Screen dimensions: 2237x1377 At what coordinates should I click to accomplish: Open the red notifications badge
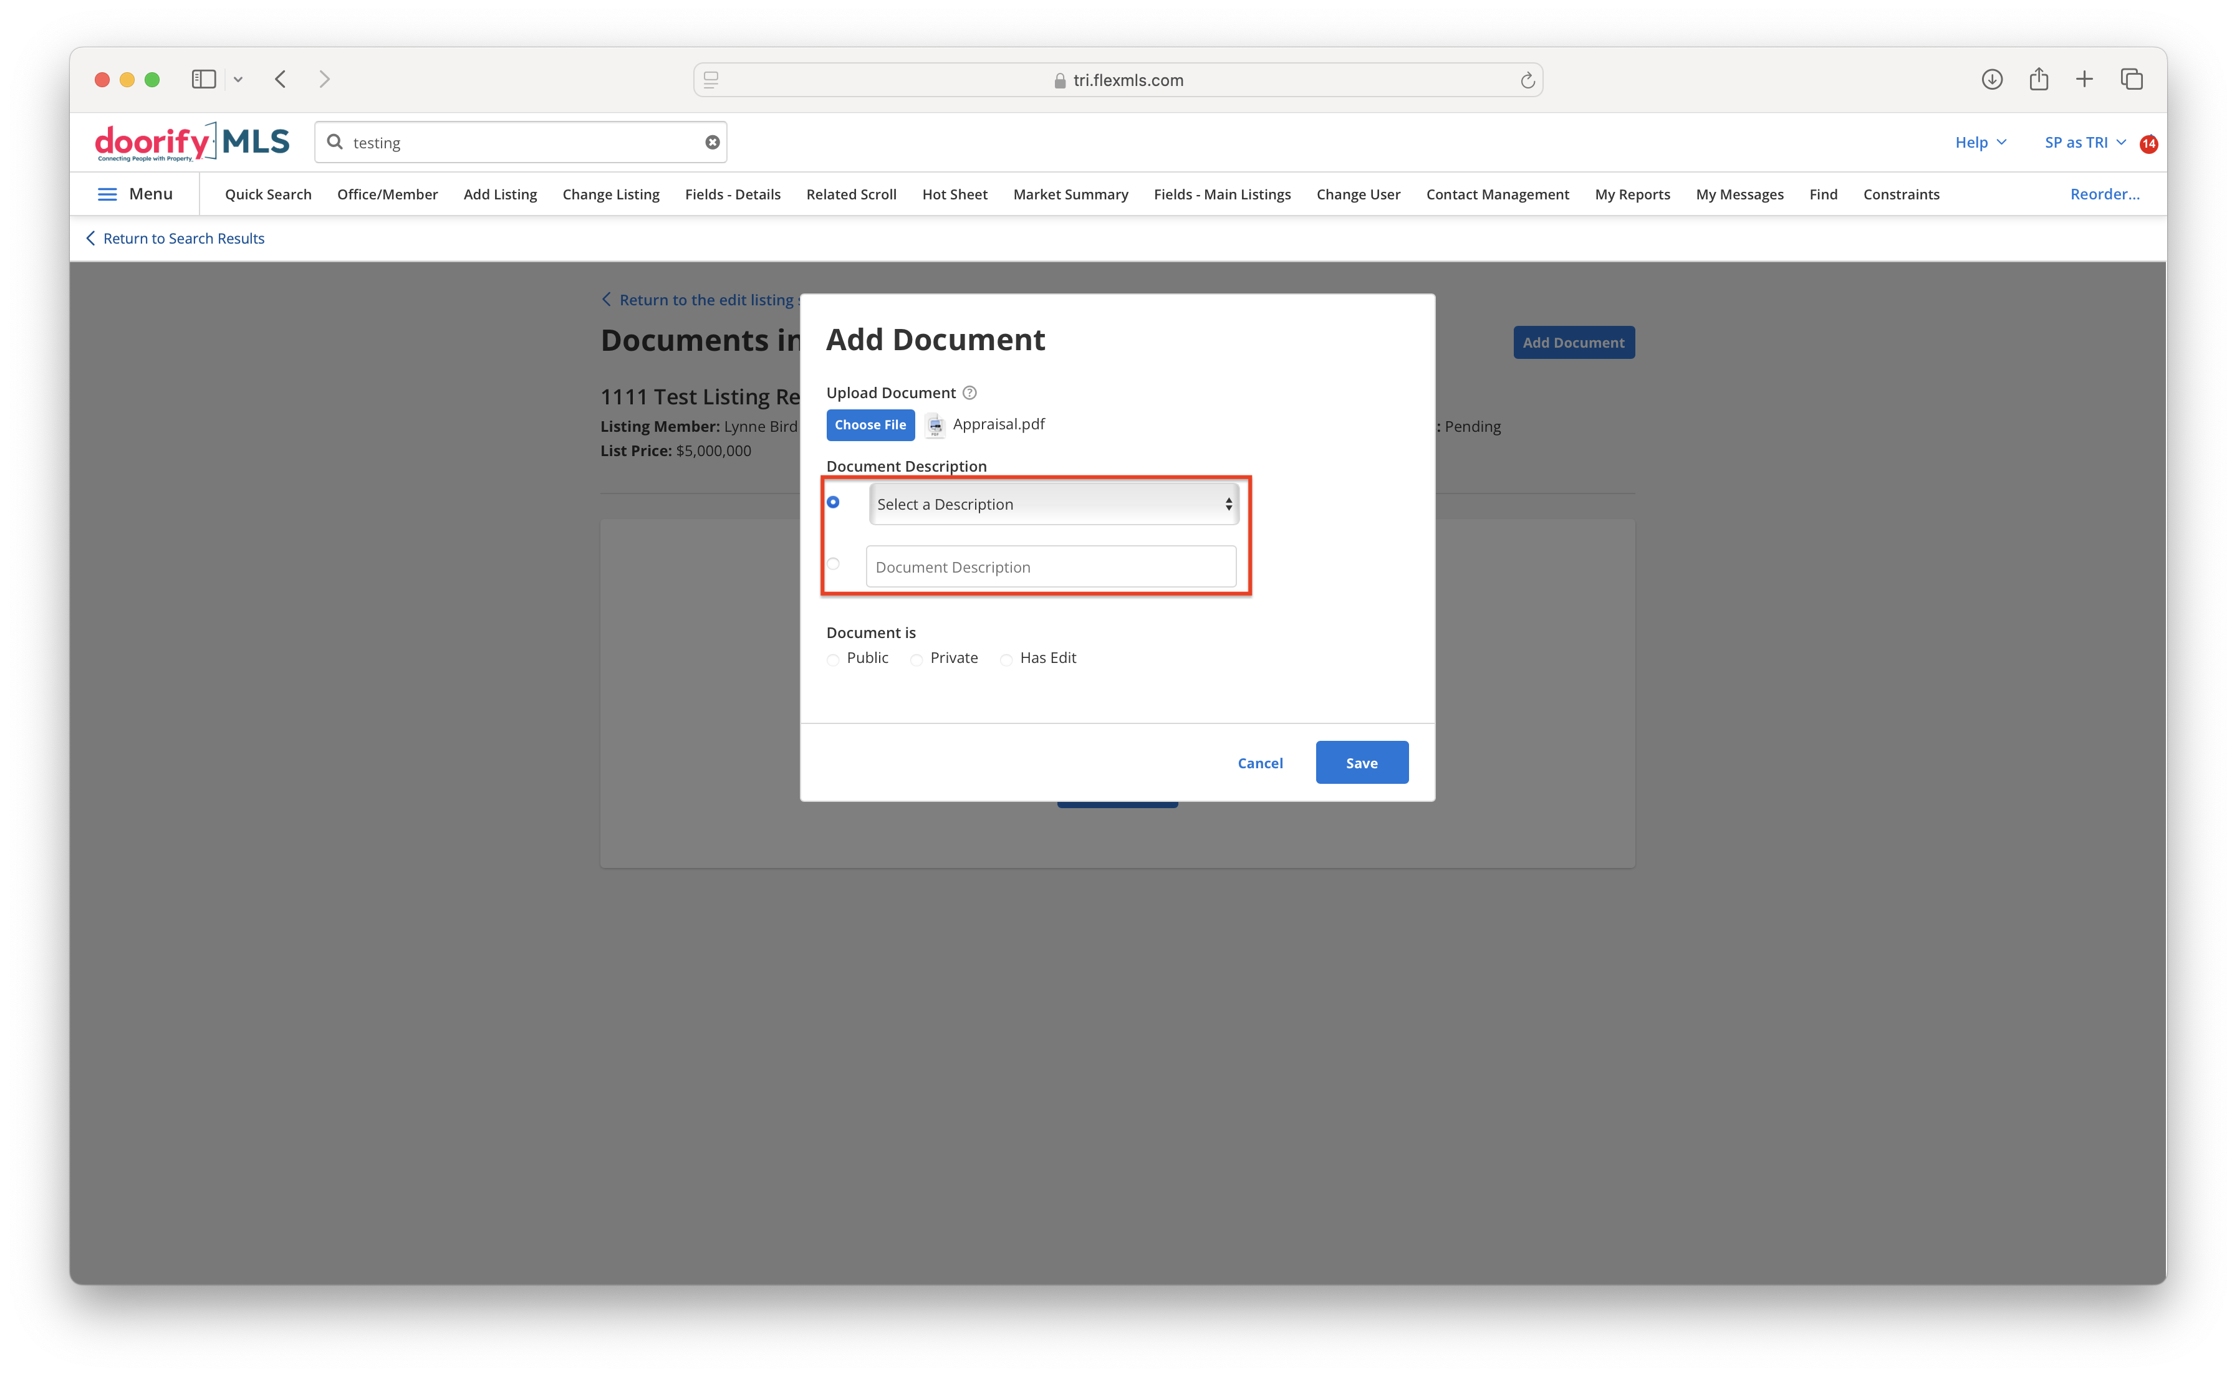(x=2148, y=143)
